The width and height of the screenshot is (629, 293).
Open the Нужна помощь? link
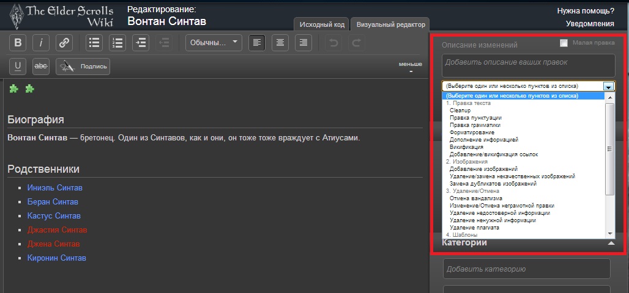pyautogui.click(x=586, y=11)
